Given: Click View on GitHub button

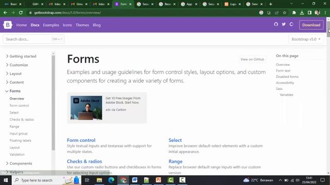Looking at the screenshot, I should [x=252, y=60].
